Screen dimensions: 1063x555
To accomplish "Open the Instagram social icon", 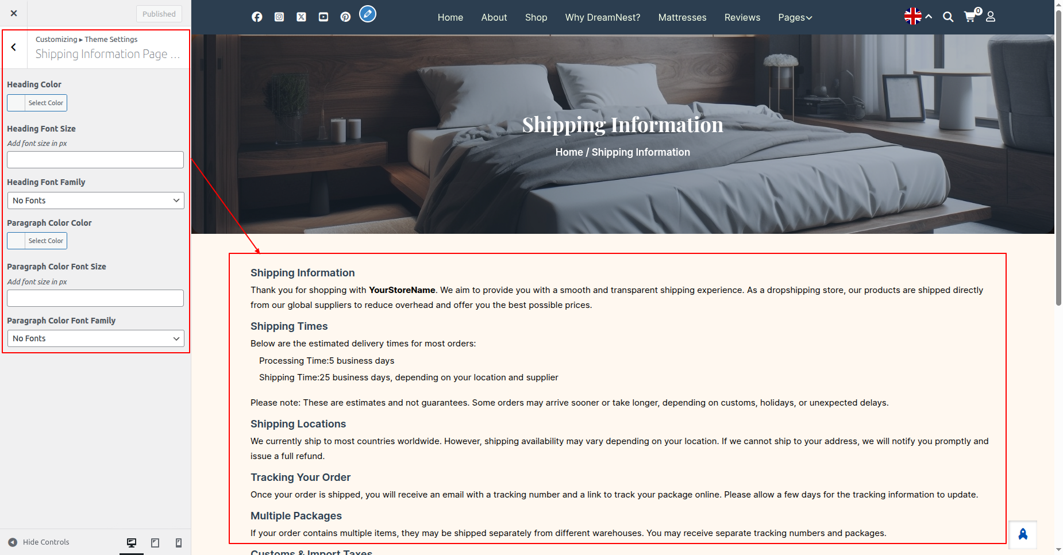I will coord(279,17).
